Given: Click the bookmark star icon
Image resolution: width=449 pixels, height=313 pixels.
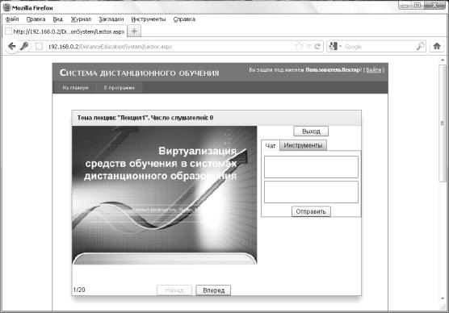Looking at the screenshot, I should [x=299, y=46].
